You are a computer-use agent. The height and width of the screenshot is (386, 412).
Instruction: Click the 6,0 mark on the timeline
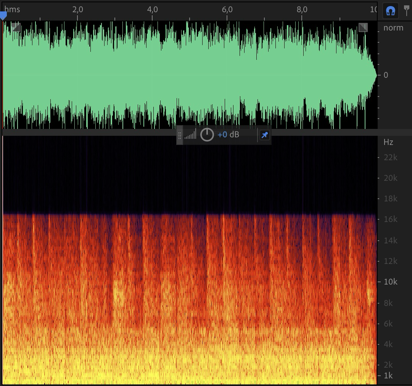pyautogui.click(x=227, y=9)
